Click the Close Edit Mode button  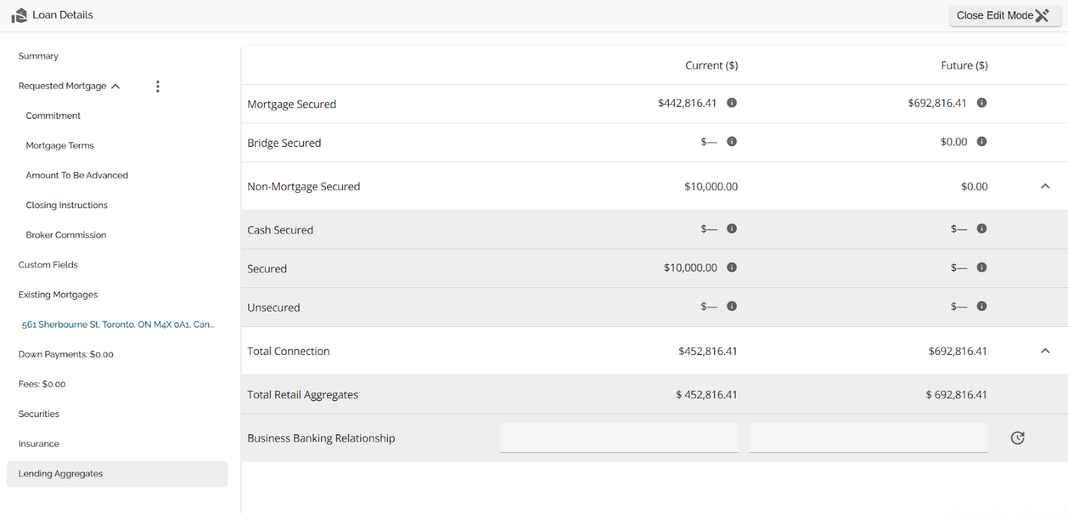tap(1005, 15)
